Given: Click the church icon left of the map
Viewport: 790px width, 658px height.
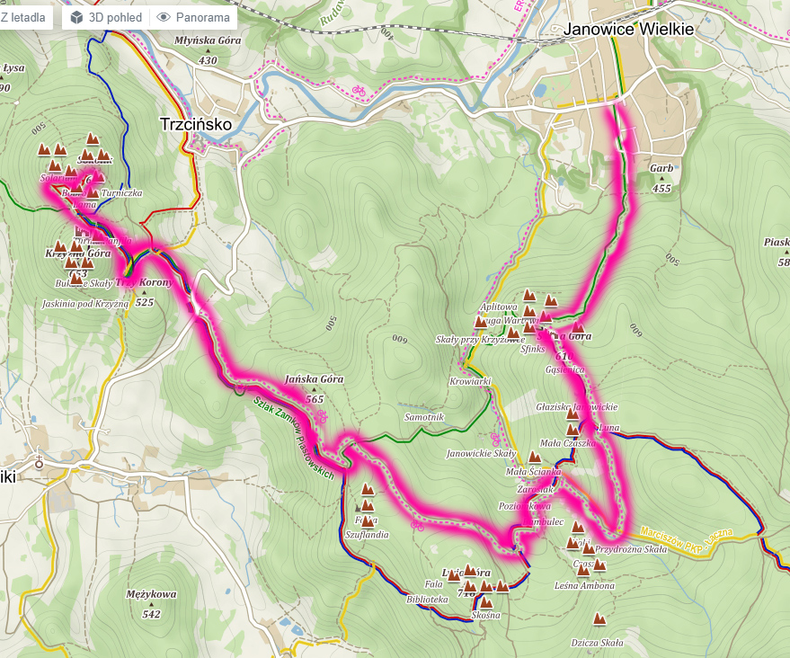Looking at the screenshot, I should tap(39, 461).
